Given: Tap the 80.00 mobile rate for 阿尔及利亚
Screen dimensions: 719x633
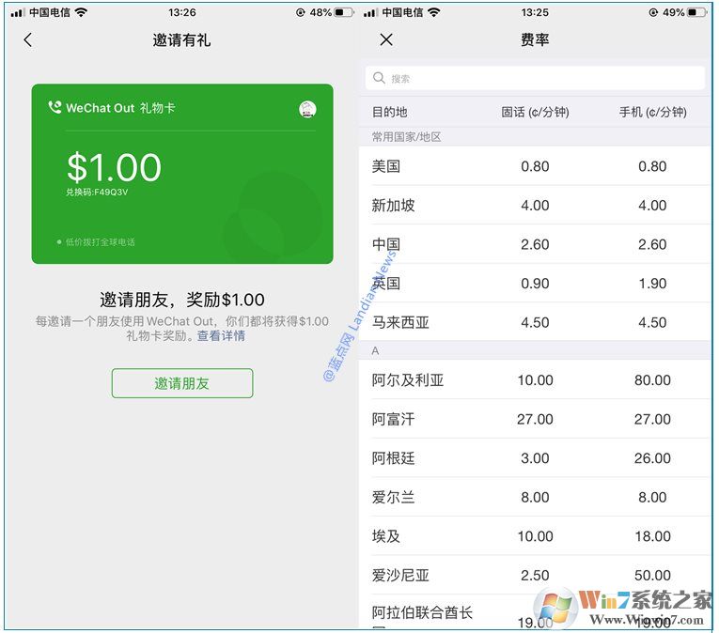Looking at the screenshot, I should point(652,380).
